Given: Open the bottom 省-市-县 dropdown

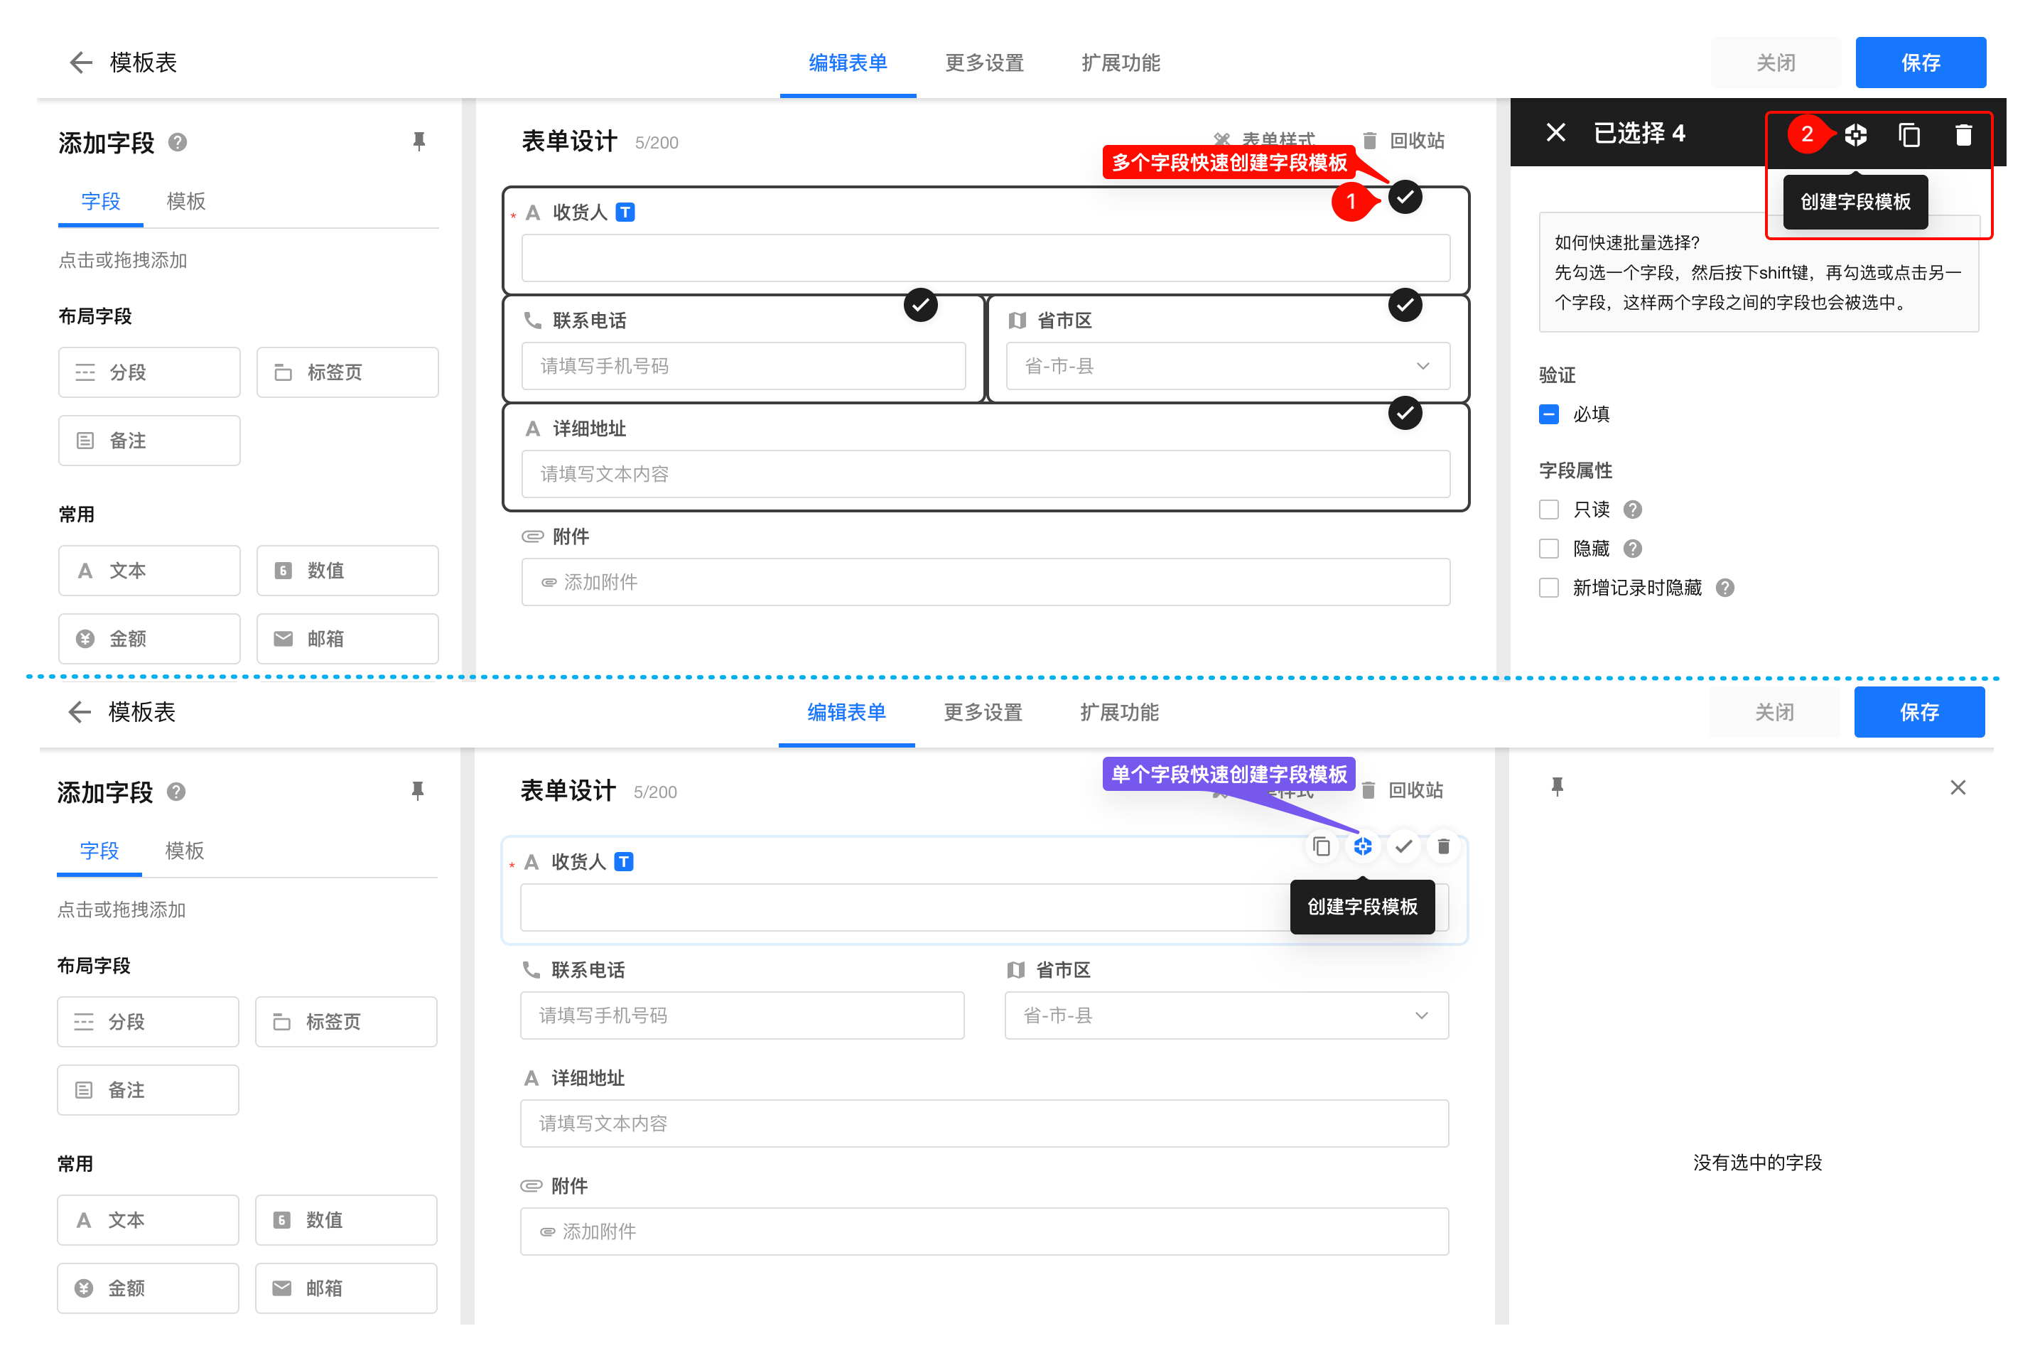Looking at the screenshot, I should 1226,1015.
